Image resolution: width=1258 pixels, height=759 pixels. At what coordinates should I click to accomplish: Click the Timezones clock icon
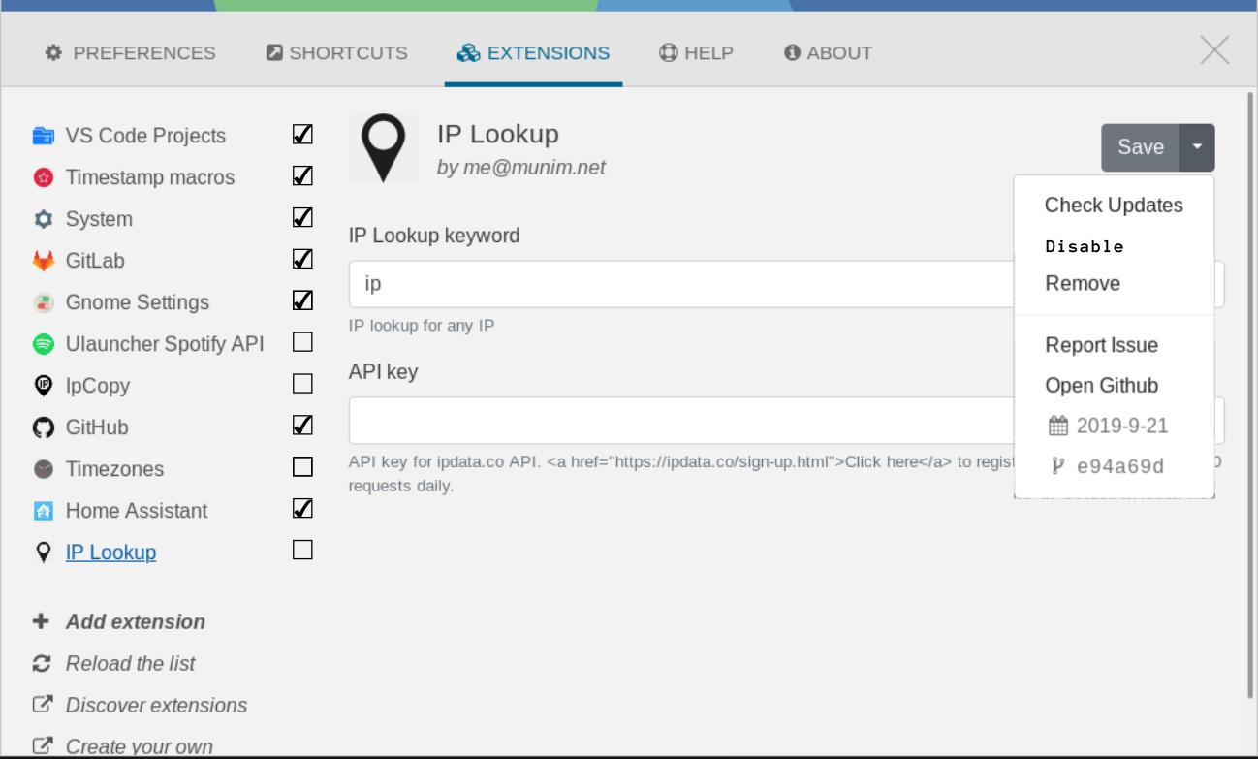point(44,468)
